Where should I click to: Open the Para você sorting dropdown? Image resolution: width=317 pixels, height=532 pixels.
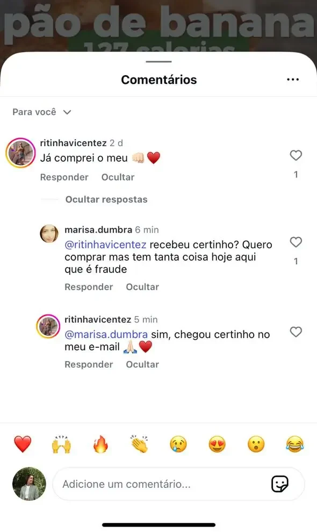[42, 112]
